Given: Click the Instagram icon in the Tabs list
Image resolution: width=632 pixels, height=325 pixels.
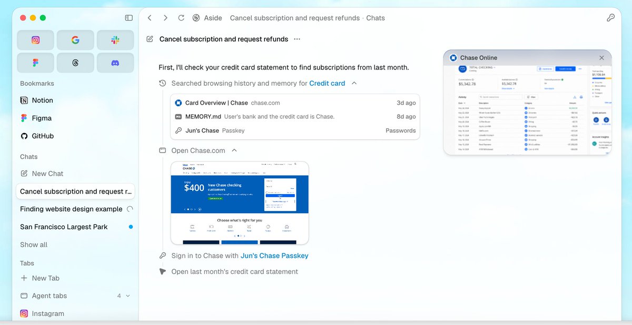Looking at the screenshot, I should coord(24,313).
